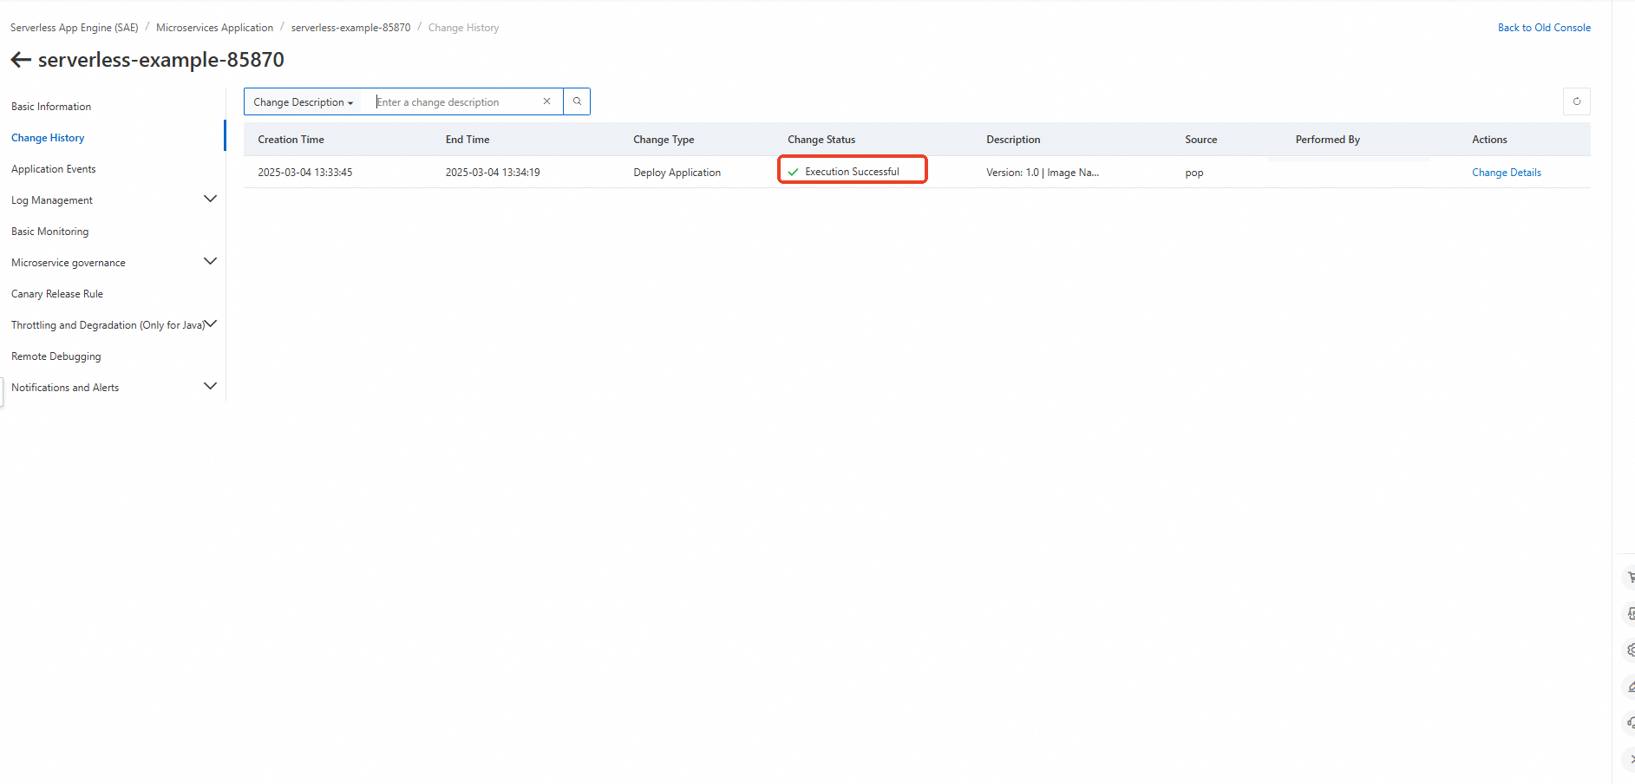The height and width of the screenshot is (784, 1635).
Task: Select Remote Debugging from the sidebar
Action: [x=56, y=356]
